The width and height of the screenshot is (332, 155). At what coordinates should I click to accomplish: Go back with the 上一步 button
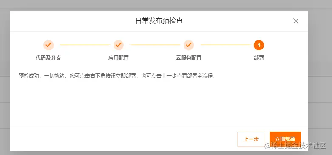click(x=251, y=139)
